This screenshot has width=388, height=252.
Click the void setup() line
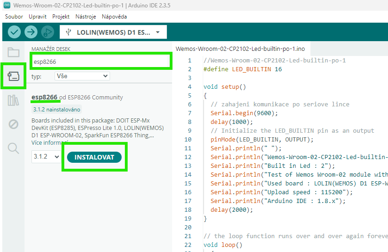pyautogui.click(x=225, y=87)
